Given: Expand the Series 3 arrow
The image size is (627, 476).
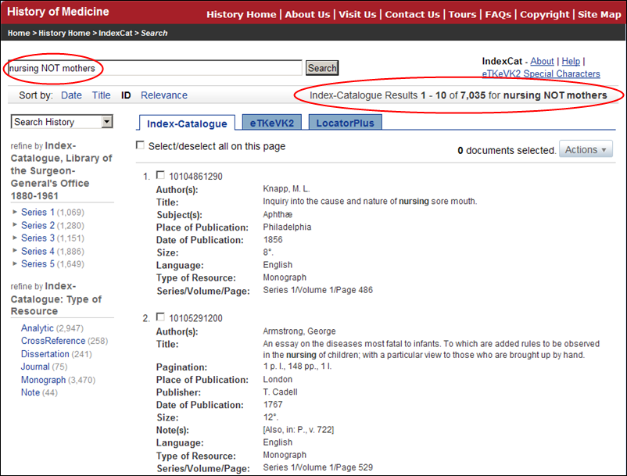Looking at the screenshot, I should click(15, 238).
